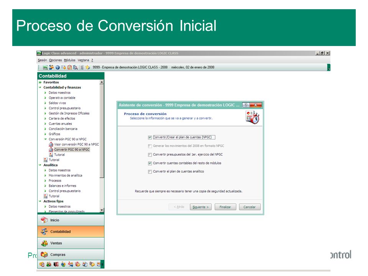Collapse the Analítica section
The height and width of the screenshot is (276, 368).
(40, 165)
